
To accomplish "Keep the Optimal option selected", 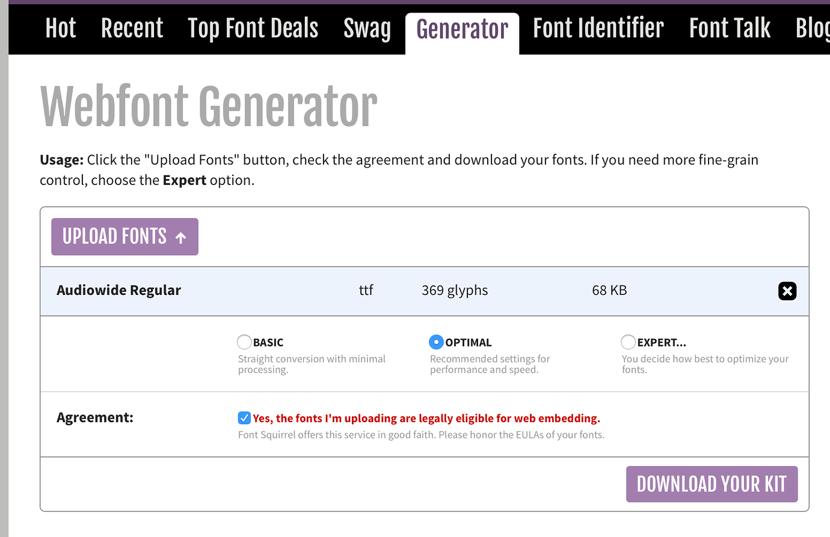I will (437, 341).
